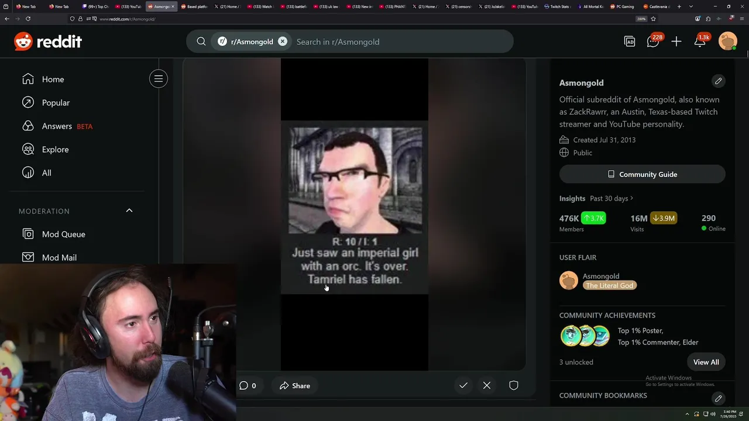Approve the post with checkmark
The width and height of the screenshot is (749, 421).
(463, 385)
